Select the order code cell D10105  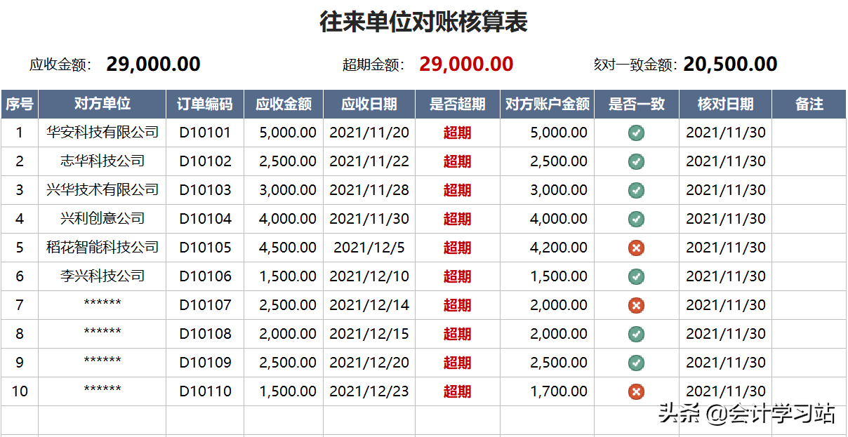[204, 247]
